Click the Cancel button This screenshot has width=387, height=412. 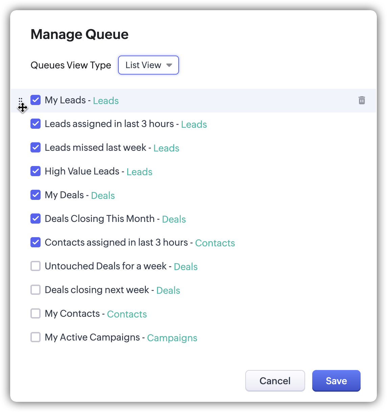275,381
